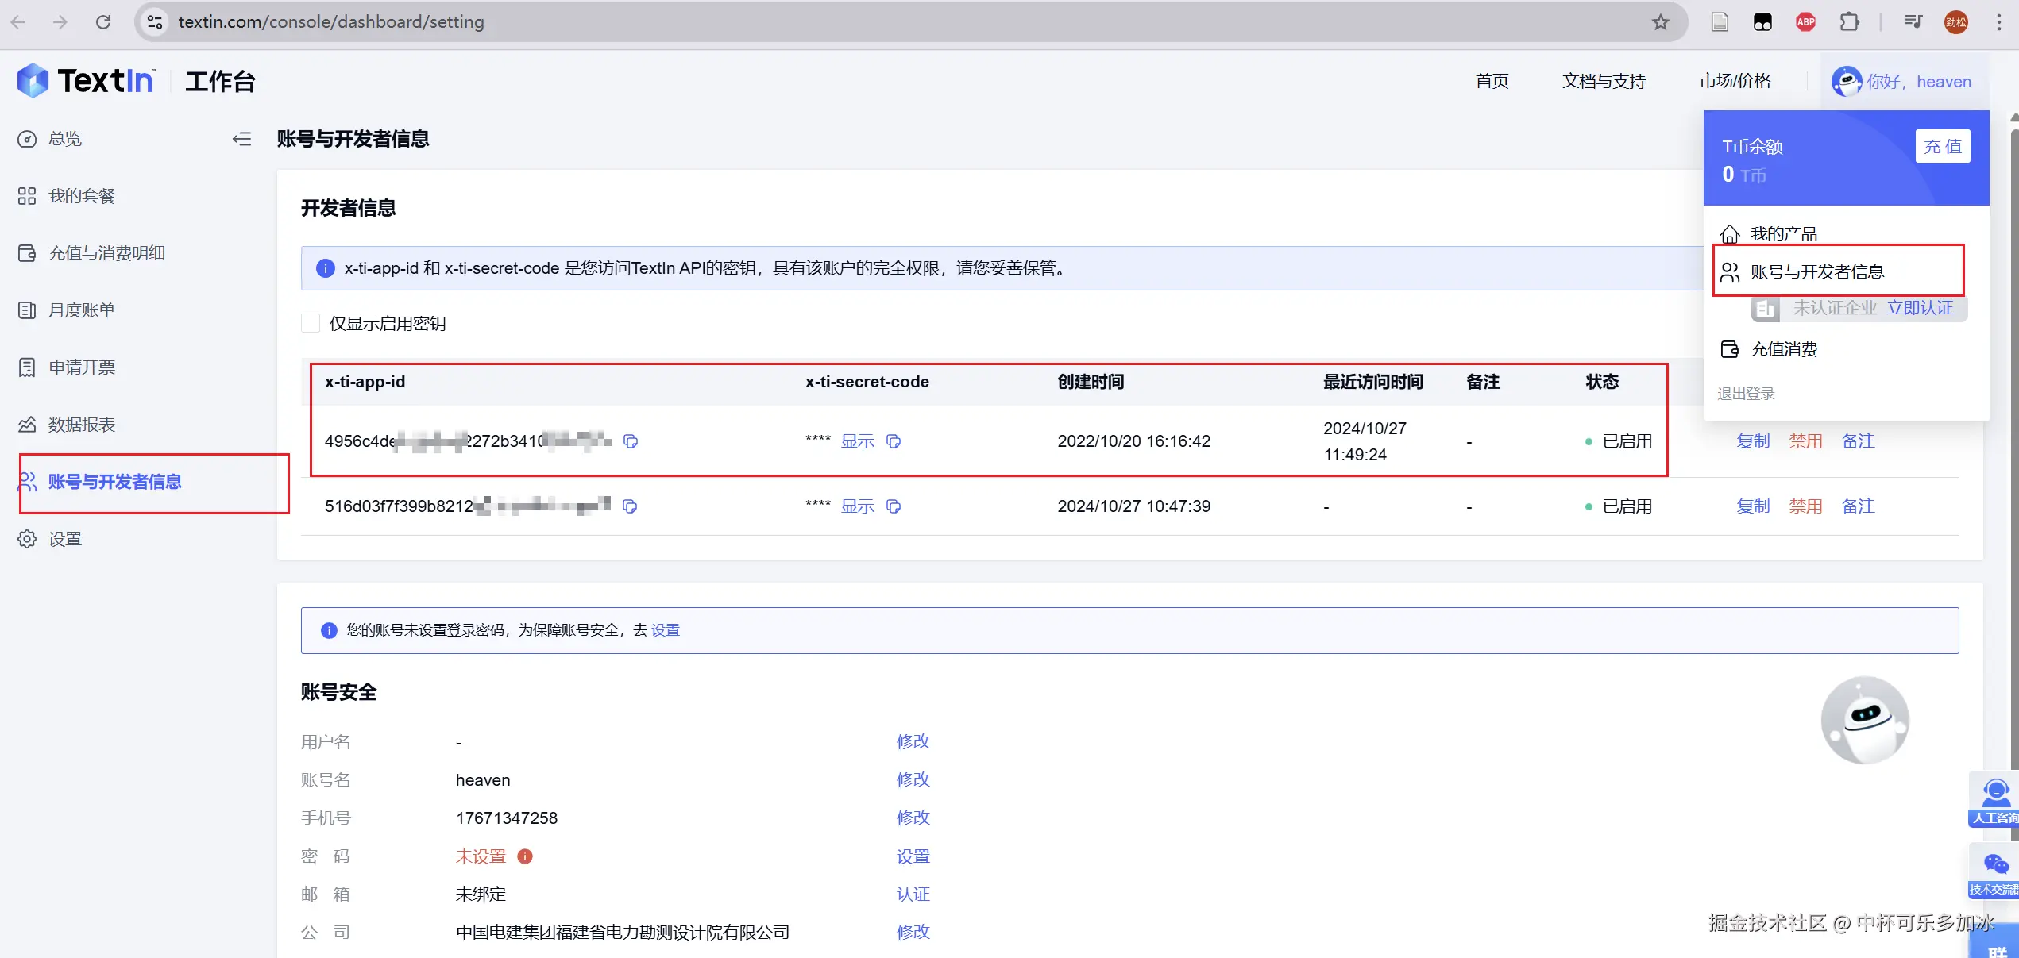Open the robot assistant chat avatar

[x=1864, y=720]
